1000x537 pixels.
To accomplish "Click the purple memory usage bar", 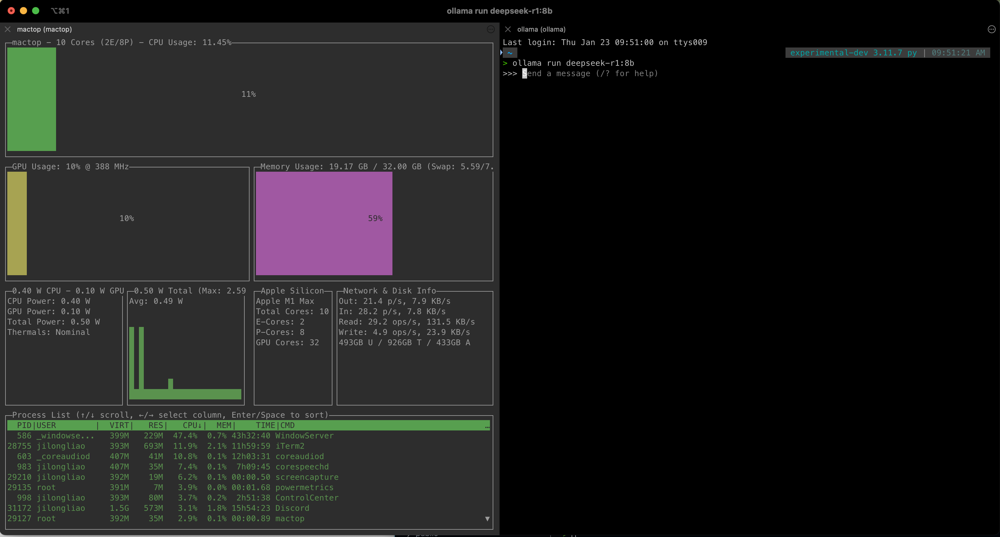I will (324, 223).
